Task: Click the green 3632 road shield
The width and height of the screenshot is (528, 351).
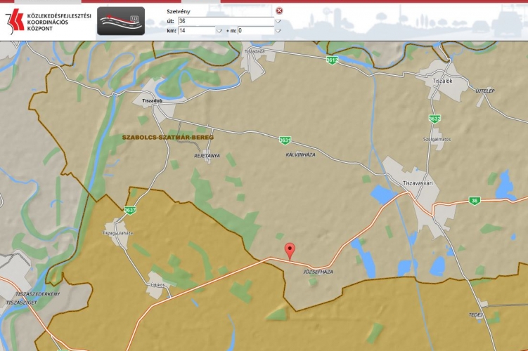Action: point(434,119)
